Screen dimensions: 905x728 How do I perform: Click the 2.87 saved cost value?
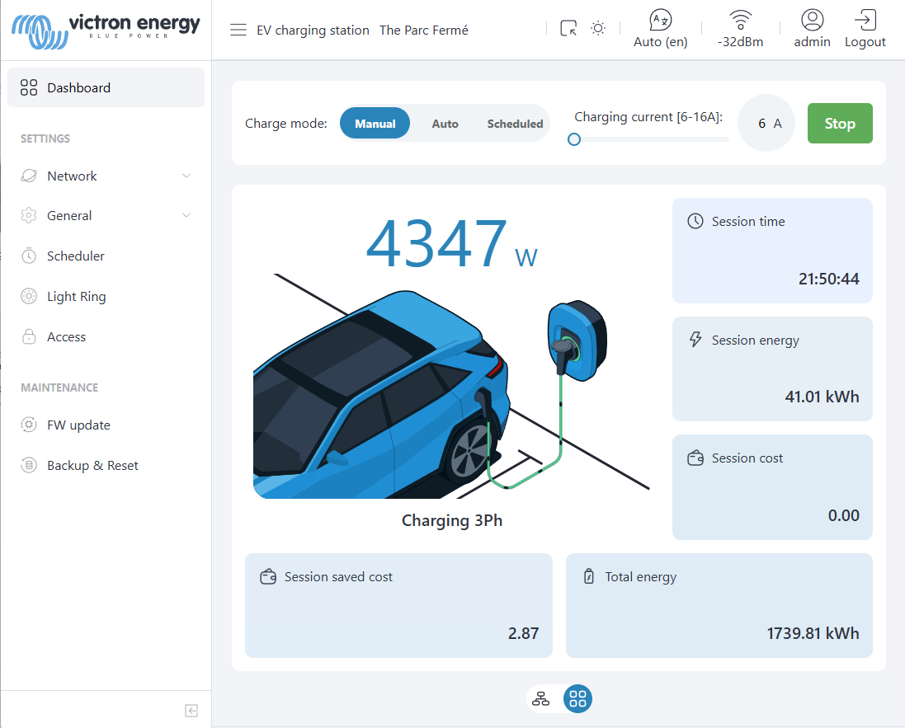click(x=524, y=633)
